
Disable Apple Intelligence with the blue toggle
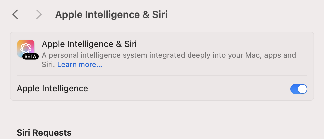[x=298, y=89]
